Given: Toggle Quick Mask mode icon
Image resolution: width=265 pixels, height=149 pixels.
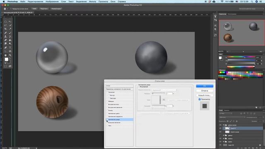Looking at the screenshot, I should click(5, 66).
